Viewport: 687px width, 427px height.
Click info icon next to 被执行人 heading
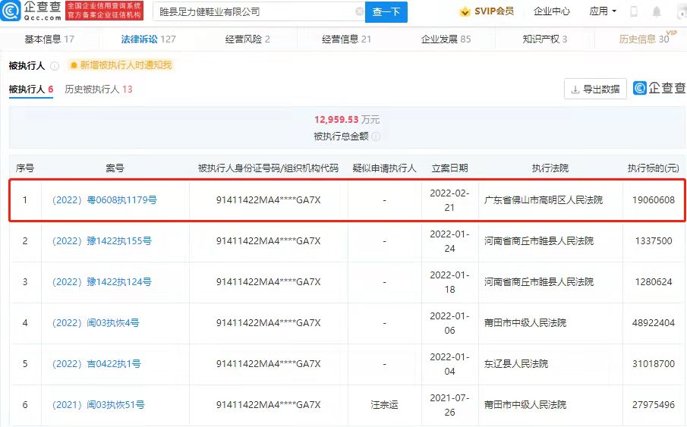55,66
